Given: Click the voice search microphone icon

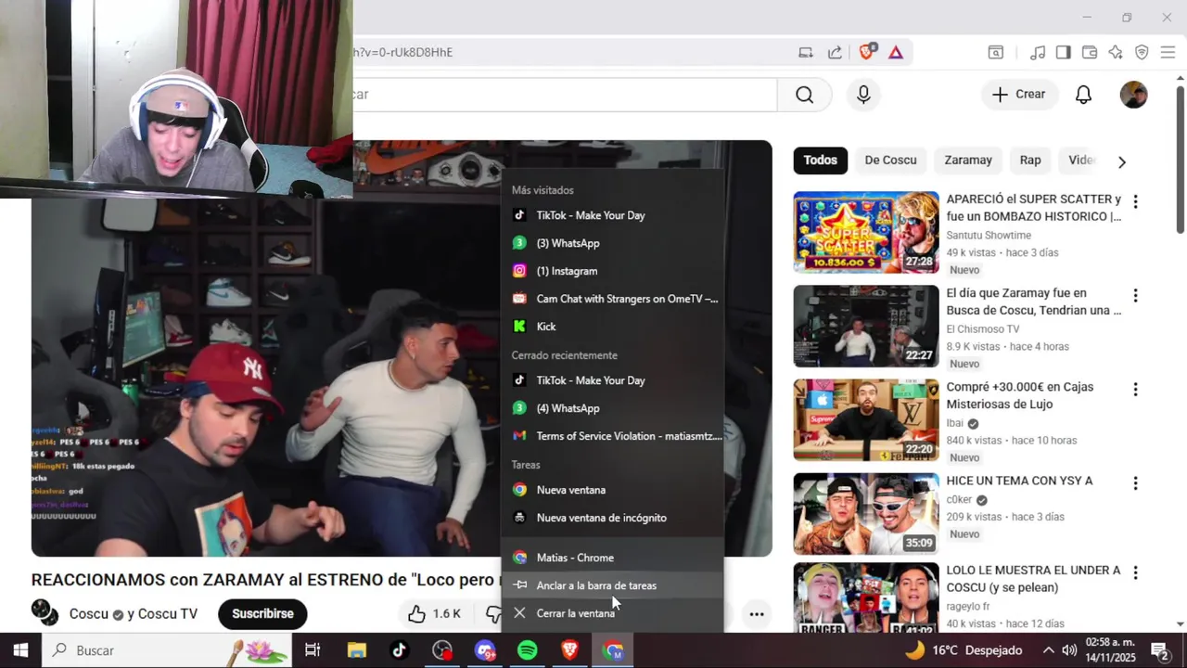Looking at the screenshot, I should (863, 95).
